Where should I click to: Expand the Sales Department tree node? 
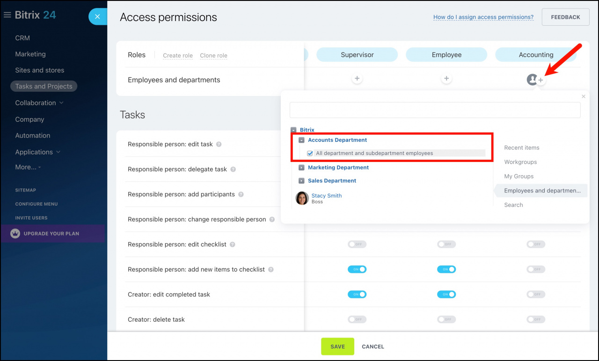(x=301, y=181)
